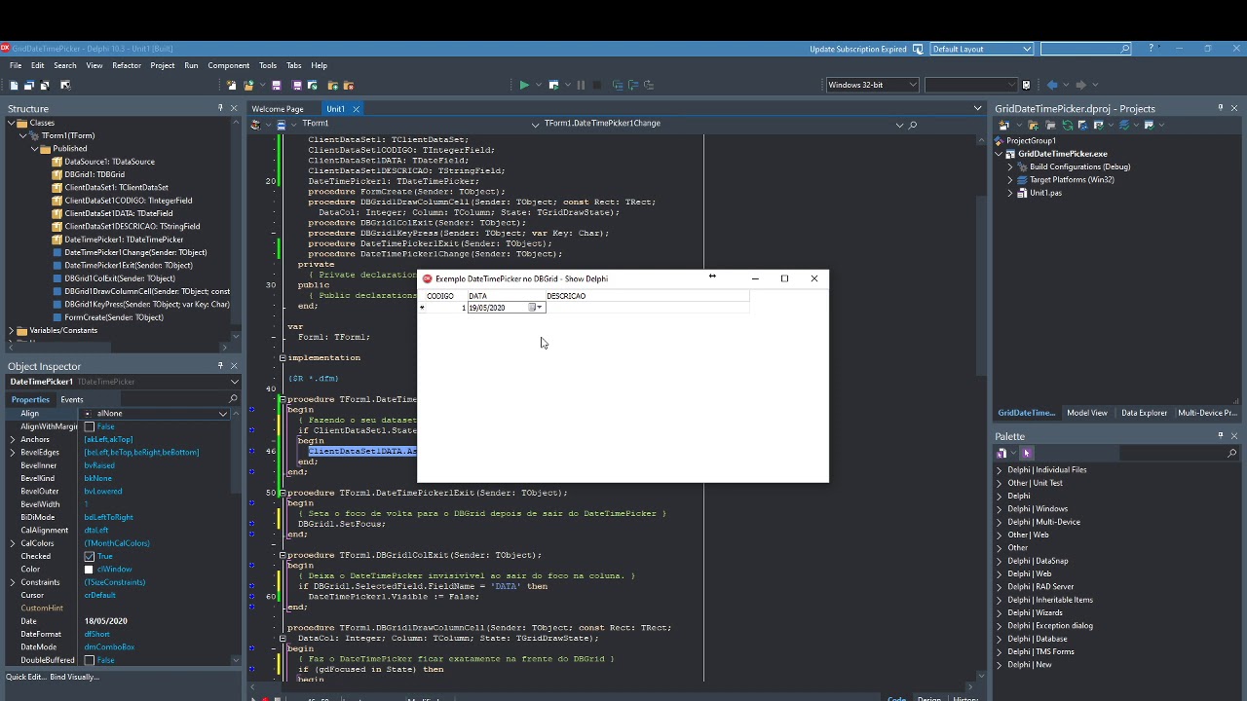
Task: Click the Update Subscription Expired link
Action: (858, 49)
